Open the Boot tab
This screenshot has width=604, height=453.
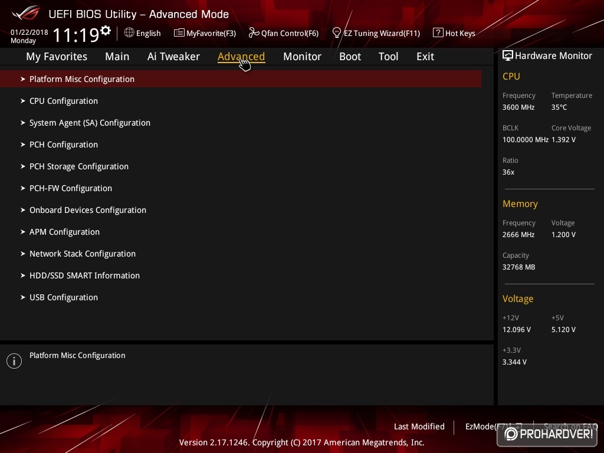click(350, 56)
